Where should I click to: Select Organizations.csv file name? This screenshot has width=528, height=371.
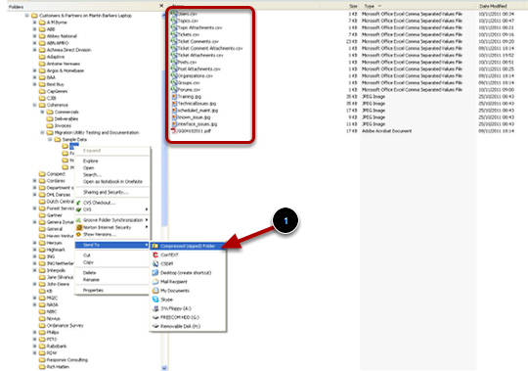click(x=196, y=75)
